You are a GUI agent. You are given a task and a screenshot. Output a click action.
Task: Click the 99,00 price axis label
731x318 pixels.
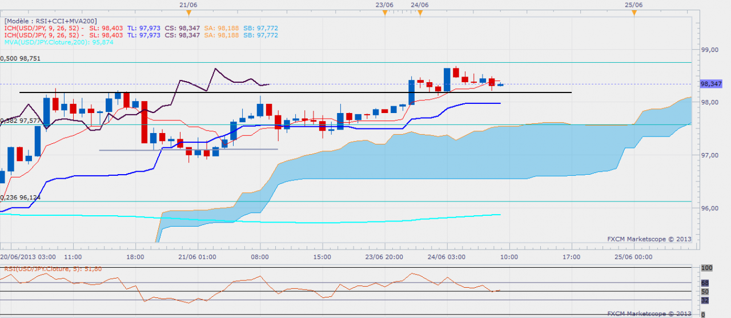[710, 50]
